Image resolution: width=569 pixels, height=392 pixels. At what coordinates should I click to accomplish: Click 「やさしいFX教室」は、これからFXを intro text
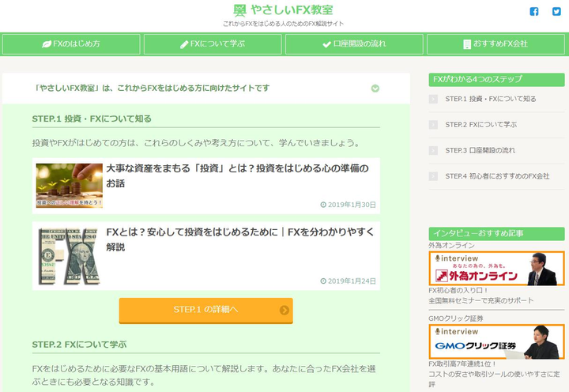(151, 89)
